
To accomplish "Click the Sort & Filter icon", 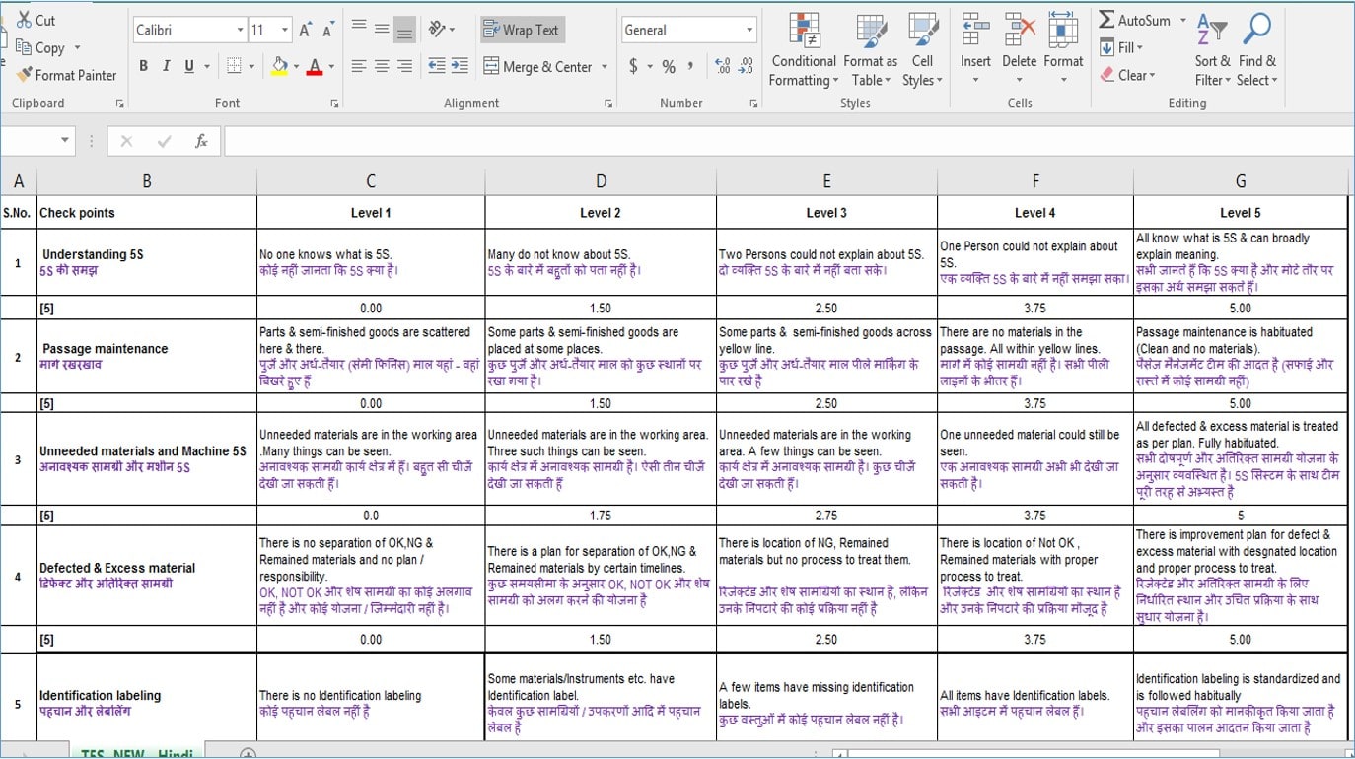I will click(1211, 49).
